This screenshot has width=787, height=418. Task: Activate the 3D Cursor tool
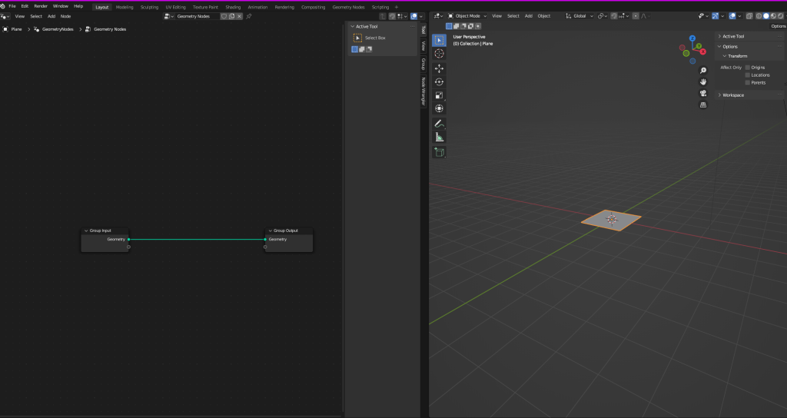(439, 54)
